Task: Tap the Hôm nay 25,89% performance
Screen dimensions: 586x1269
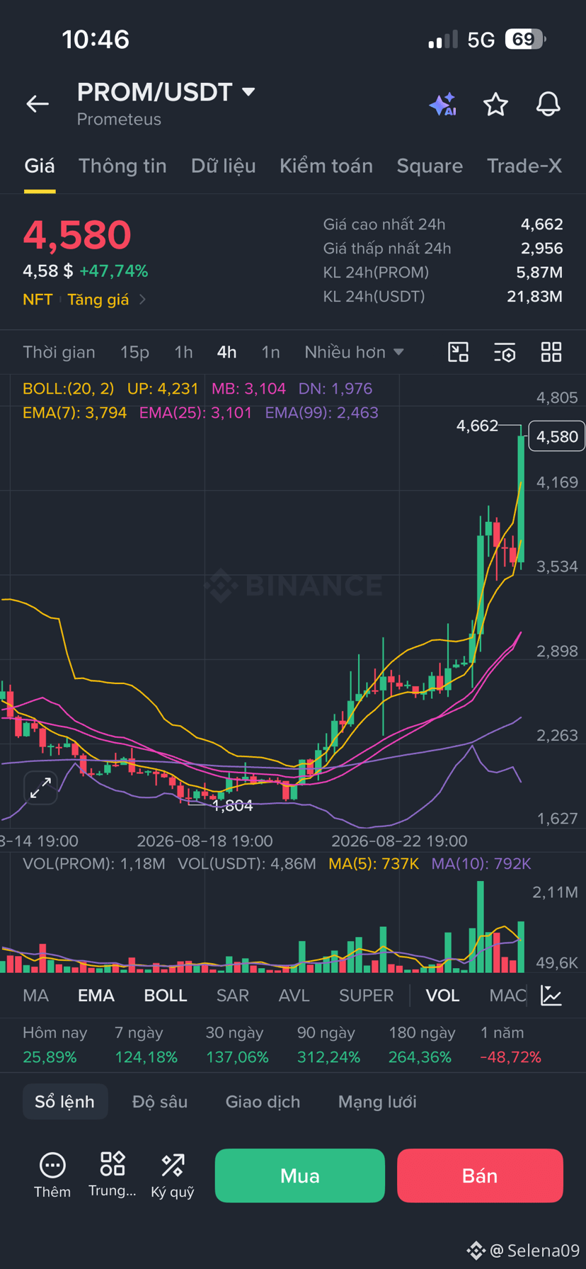Action: 54,1045
